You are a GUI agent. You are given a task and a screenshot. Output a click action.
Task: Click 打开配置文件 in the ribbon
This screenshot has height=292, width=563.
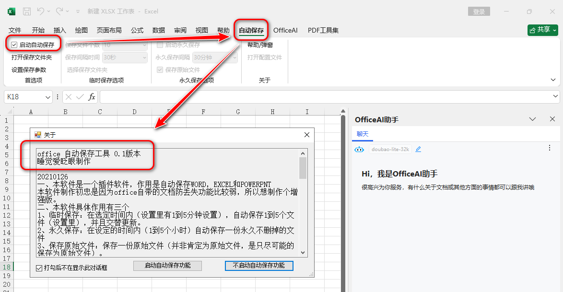tap(265, 57)
